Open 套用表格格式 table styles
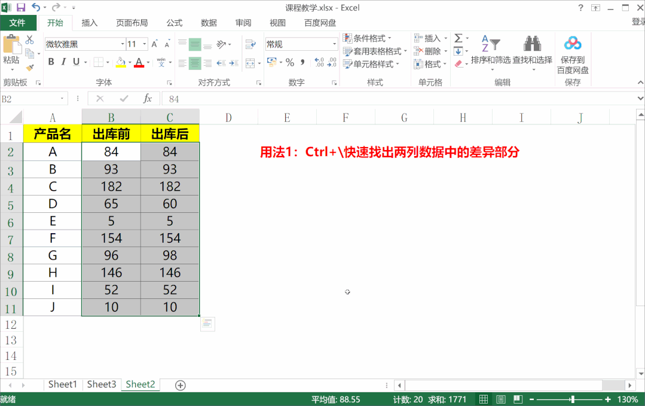This screenshot has width=645, height=406. click(375, 51)
